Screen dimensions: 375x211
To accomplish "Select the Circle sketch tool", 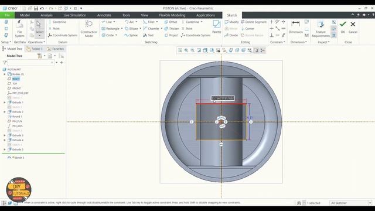I will click(x=108, y=35).
